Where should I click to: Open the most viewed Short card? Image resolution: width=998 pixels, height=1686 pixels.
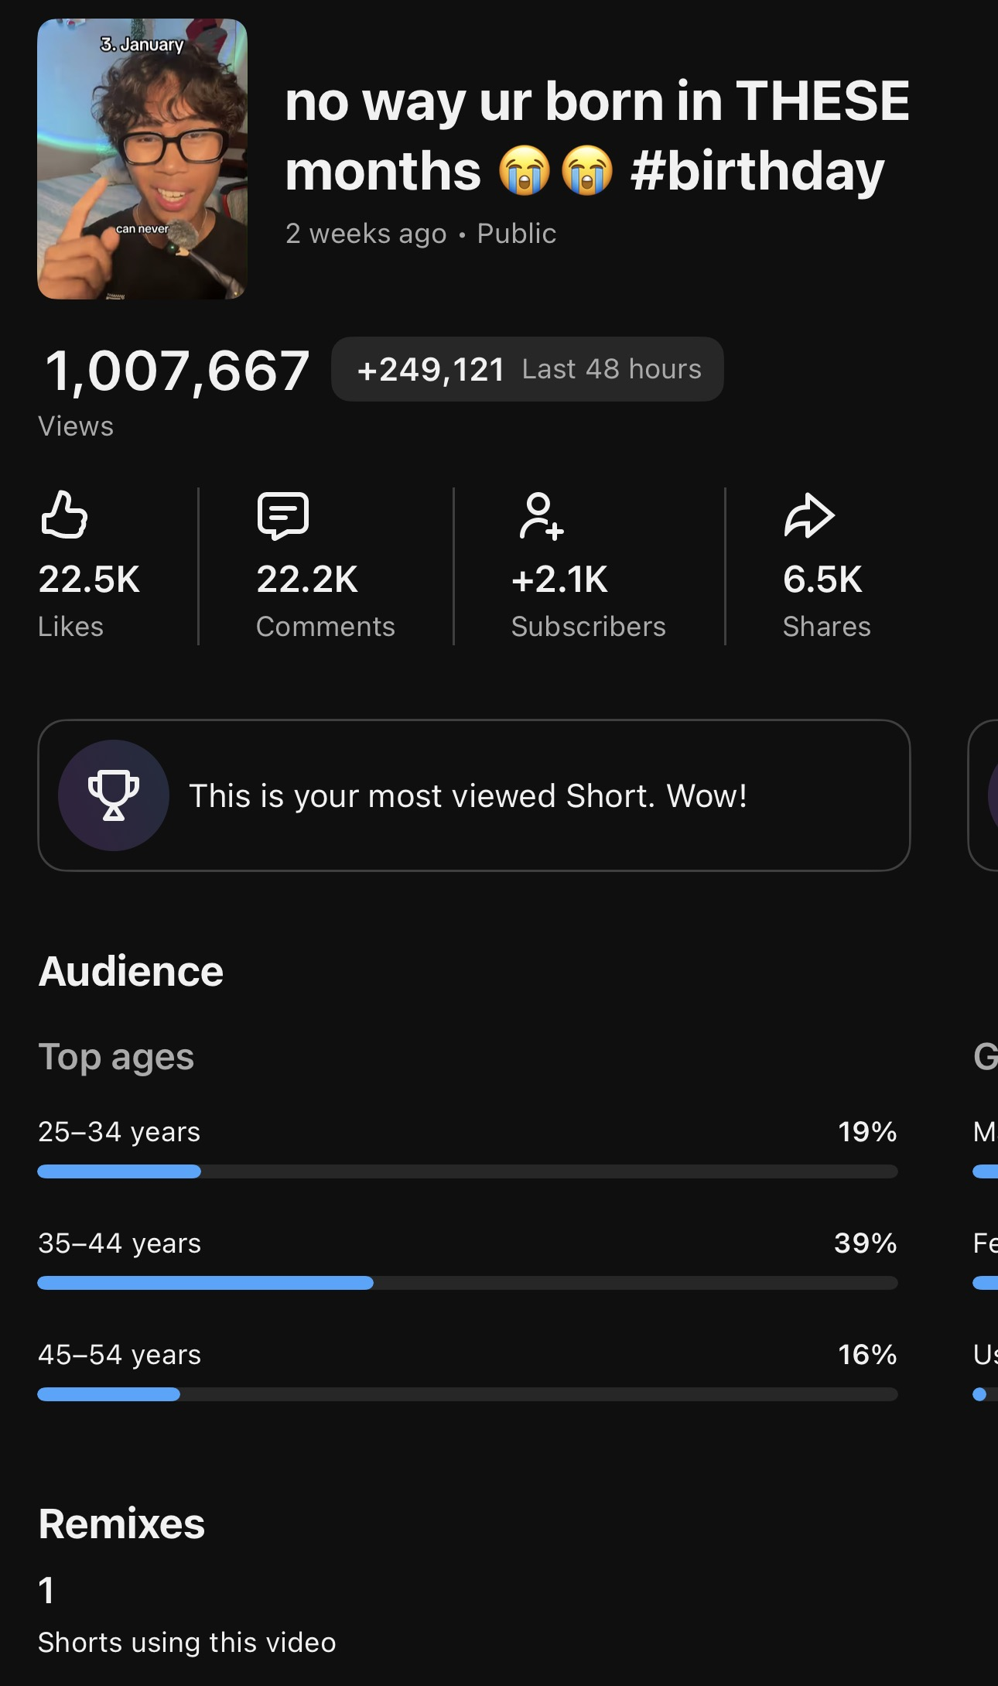tap(474, 795)
